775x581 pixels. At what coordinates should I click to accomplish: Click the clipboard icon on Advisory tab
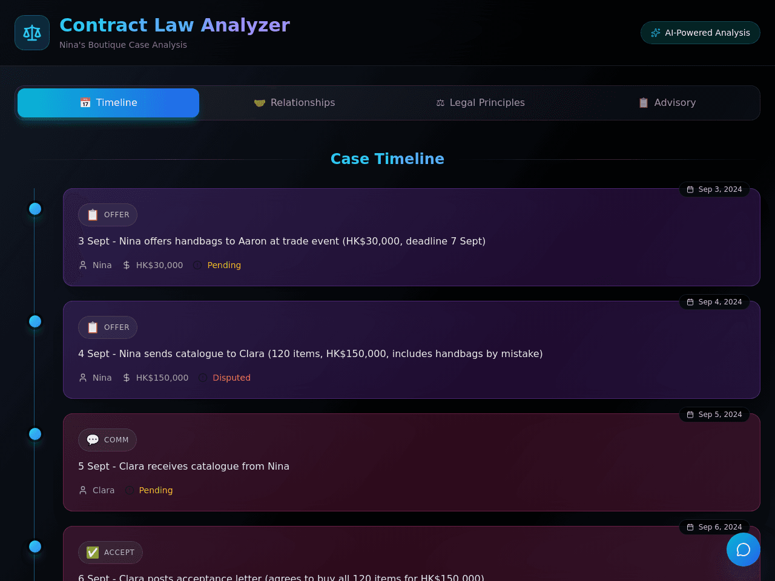tap(644, 103)
